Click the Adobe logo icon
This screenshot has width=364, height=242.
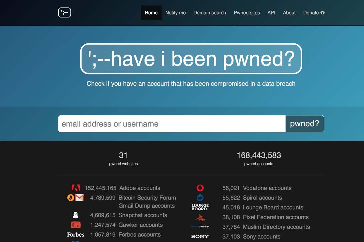[x=76, y=188]
